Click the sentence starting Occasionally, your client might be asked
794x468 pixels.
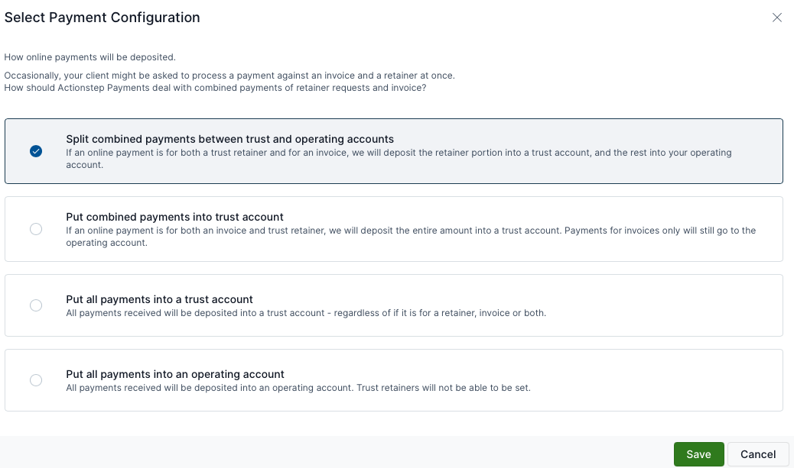[x=229, y=76]
